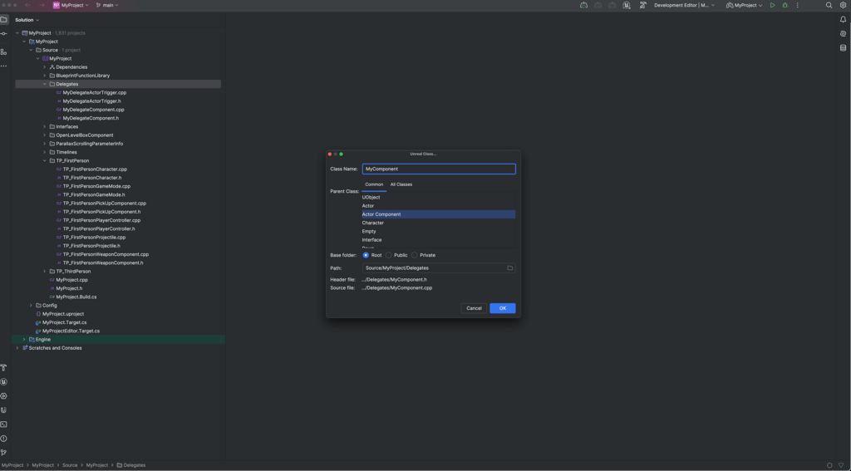This screenshot has height=471, width=851.
Task: Open the Problems tool window
Action: click(4, 439)
